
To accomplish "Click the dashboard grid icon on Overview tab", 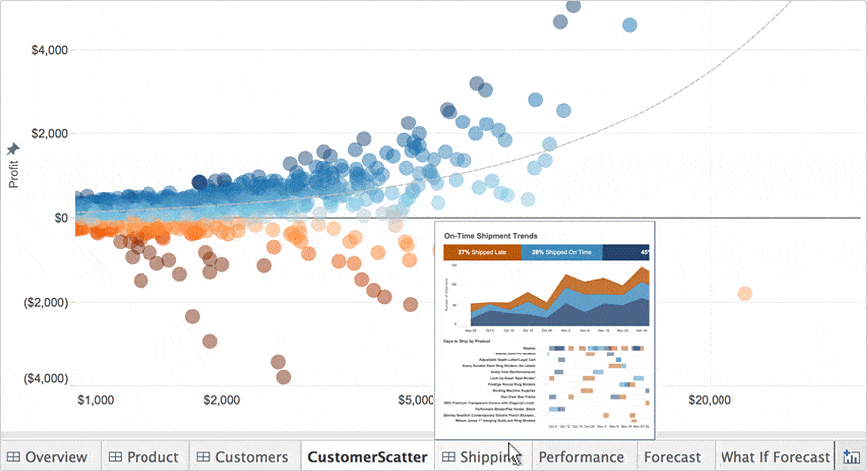I will (x=12, y=457).
